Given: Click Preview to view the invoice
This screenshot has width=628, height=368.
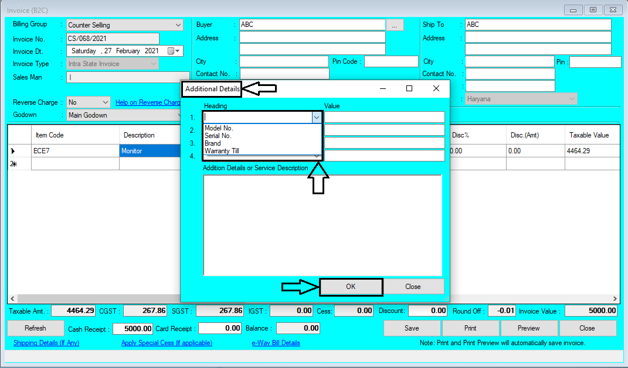Looking at the screenshot, I should click(529, 328).
